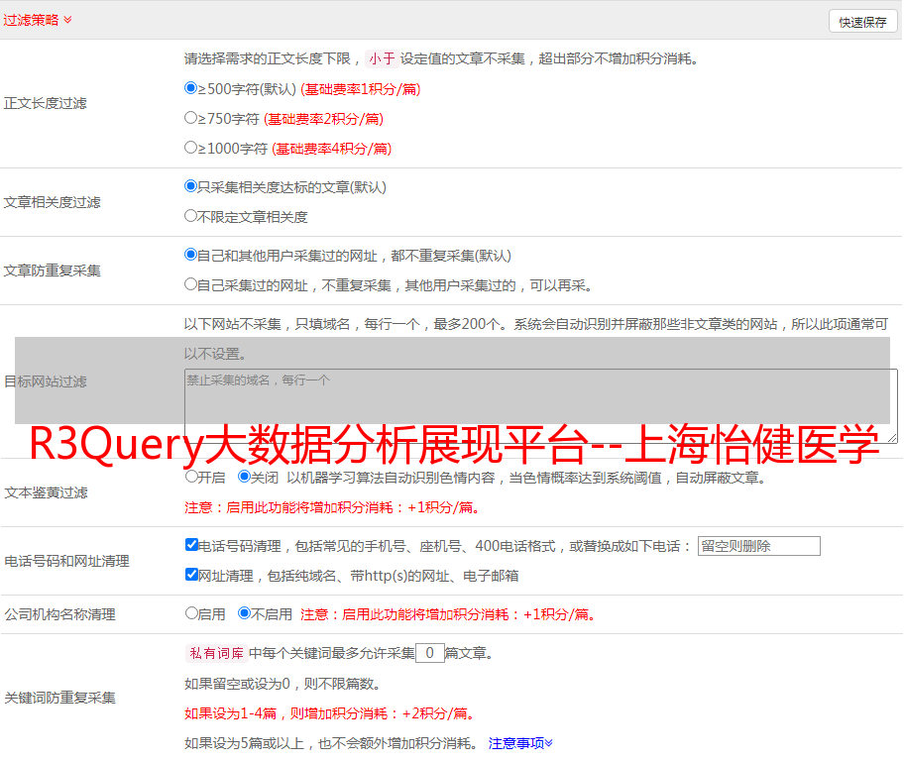Select 不启用 for 公司机构名称清理

[244, 613]
